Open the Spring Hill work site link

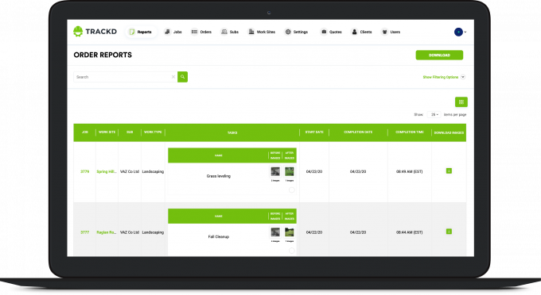pos(107,171)
